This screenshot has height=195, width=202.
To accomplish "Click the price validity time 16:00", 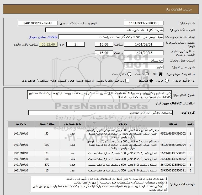I will point(104,53).
